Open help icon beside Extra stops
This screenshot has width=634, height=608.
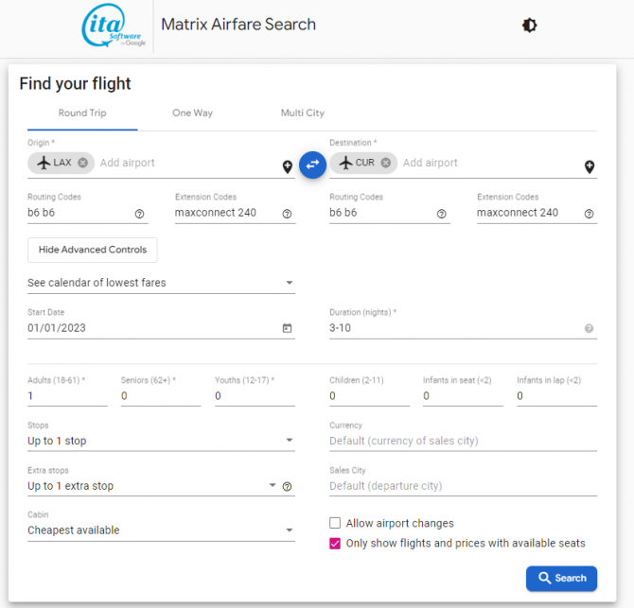pos(287,486)
